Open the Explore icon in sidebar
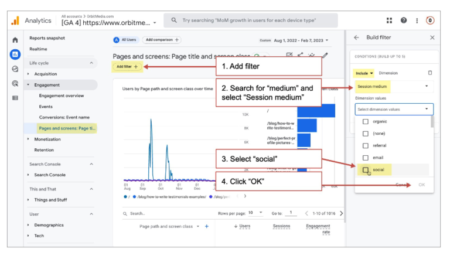 click(15, 69)
